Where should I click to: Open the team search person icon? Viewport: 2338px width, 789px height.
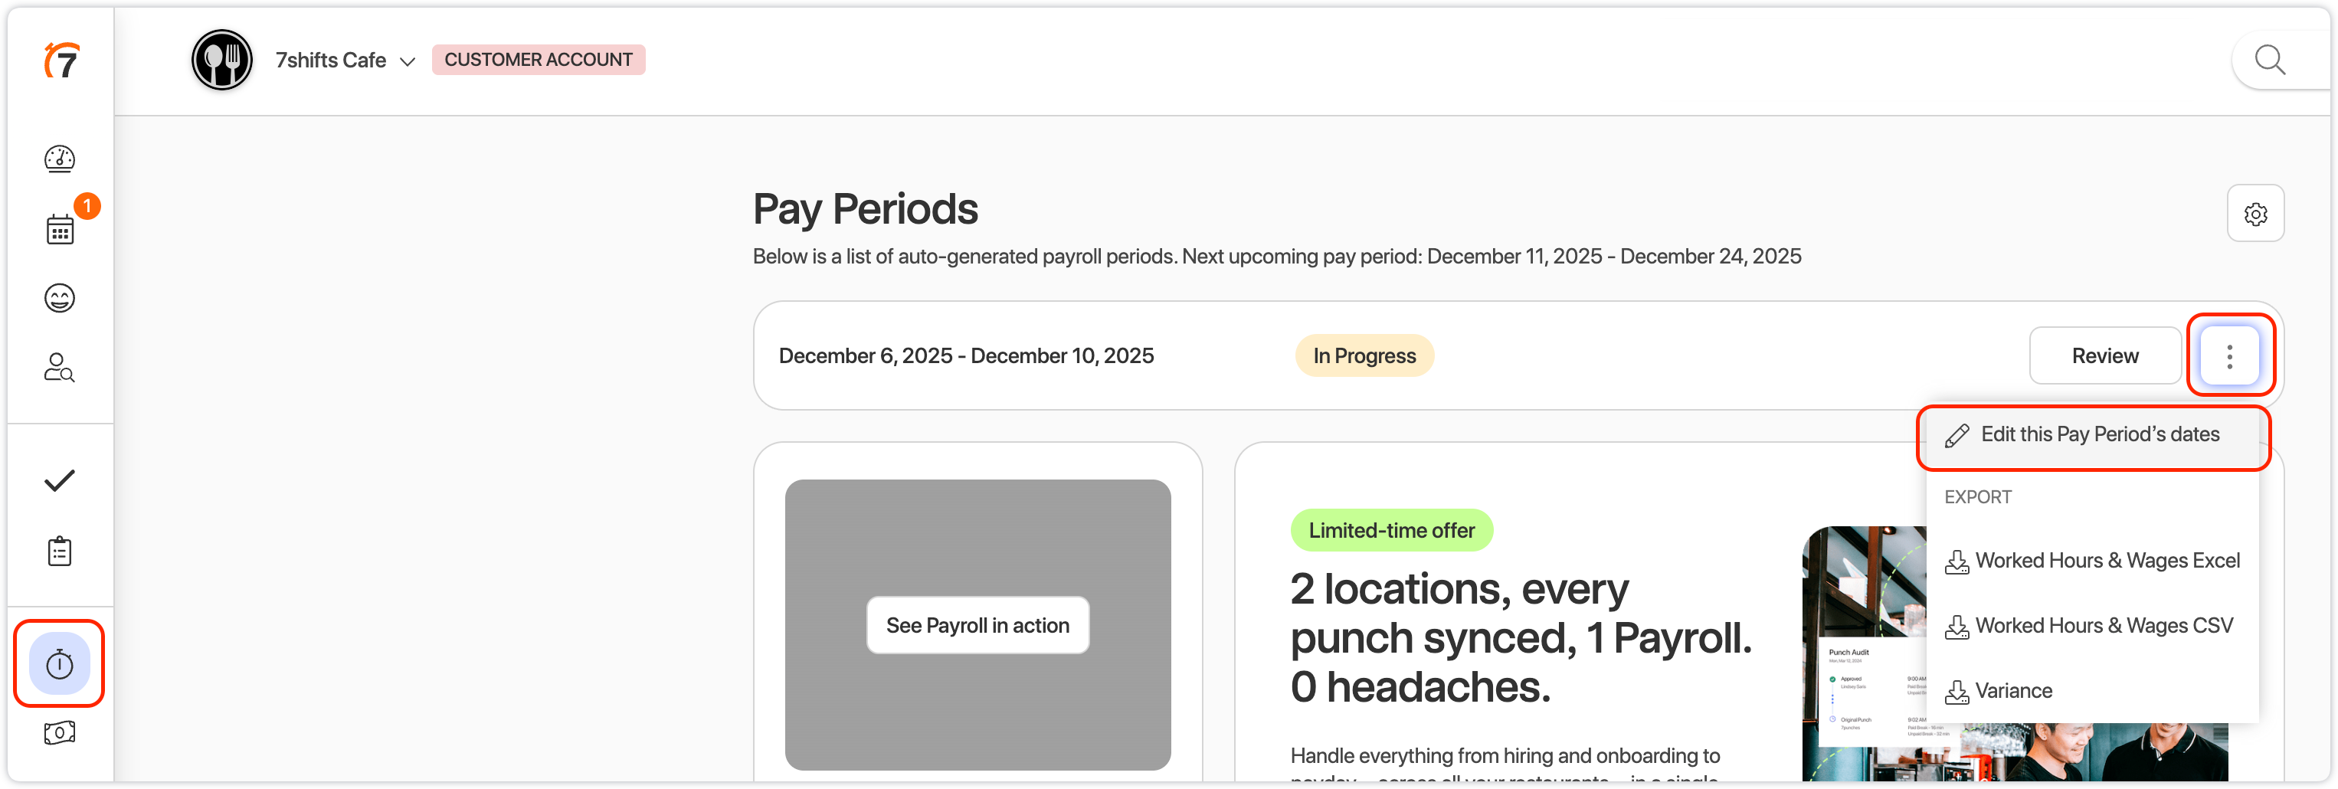pyautogui.click(x=60, y=368)
